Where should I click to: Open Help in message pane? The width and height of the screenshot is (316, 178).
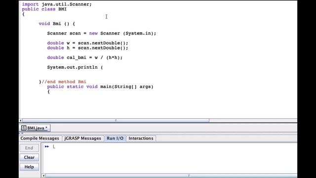pyautogui.click(x=29, y=167)
